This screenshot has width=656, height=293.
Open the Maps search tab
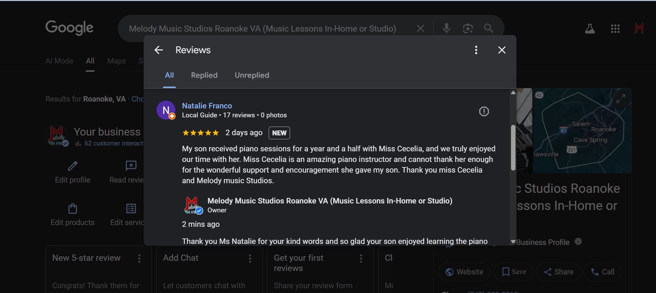(116, 61)
